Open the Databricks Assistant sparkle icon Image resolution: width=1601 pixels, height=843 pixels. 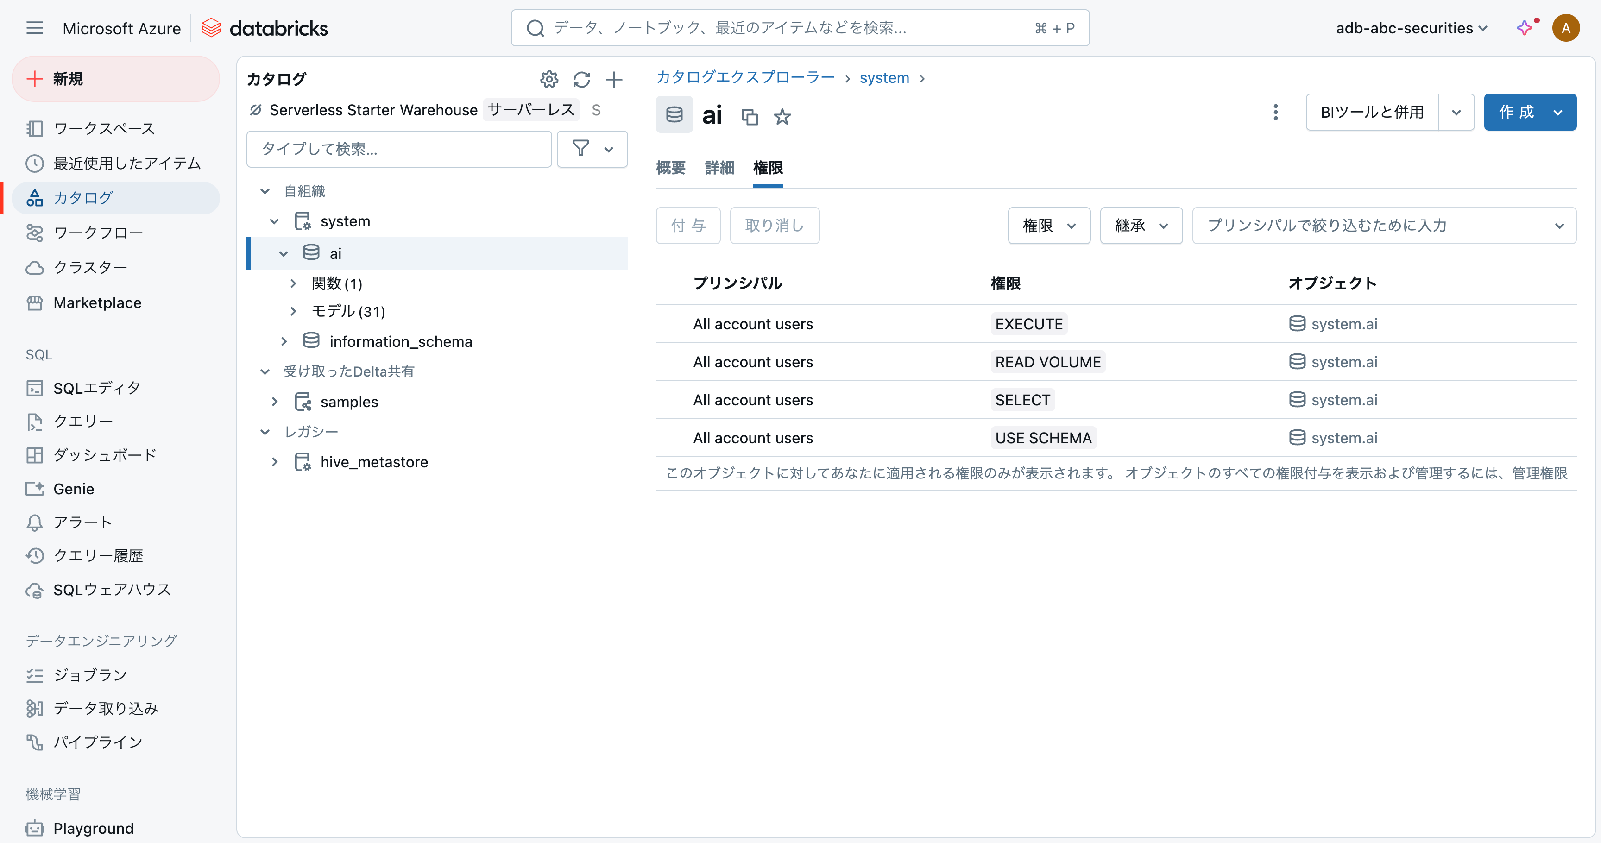pos(1525,28)
